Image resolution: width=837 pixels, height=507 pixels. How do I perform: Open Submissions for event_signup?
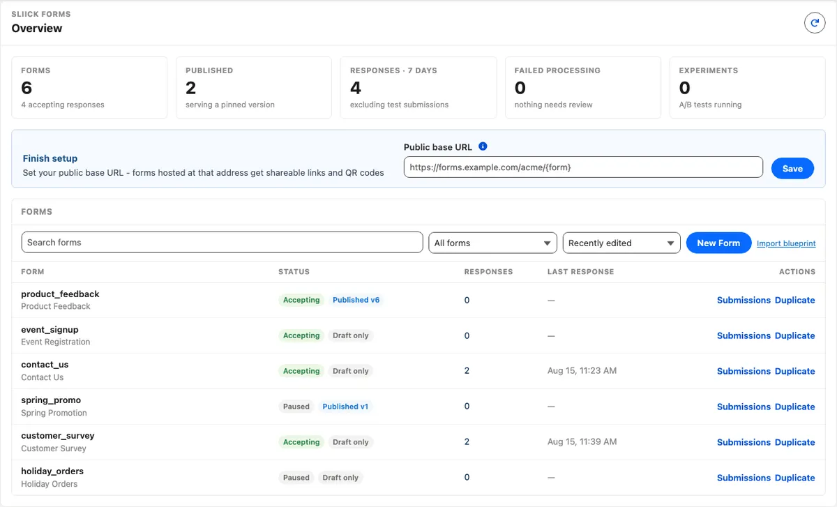[744, 335]
